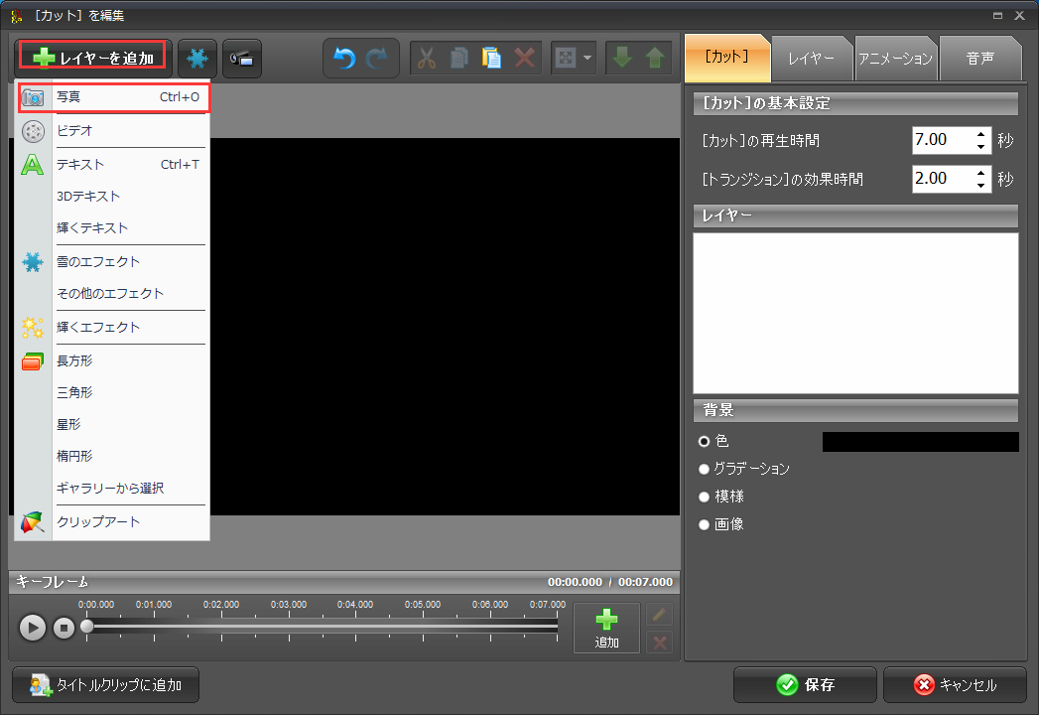Click the キャンセル cancel button
Viewport: 1039px width, 715px height.
(955, 685)
